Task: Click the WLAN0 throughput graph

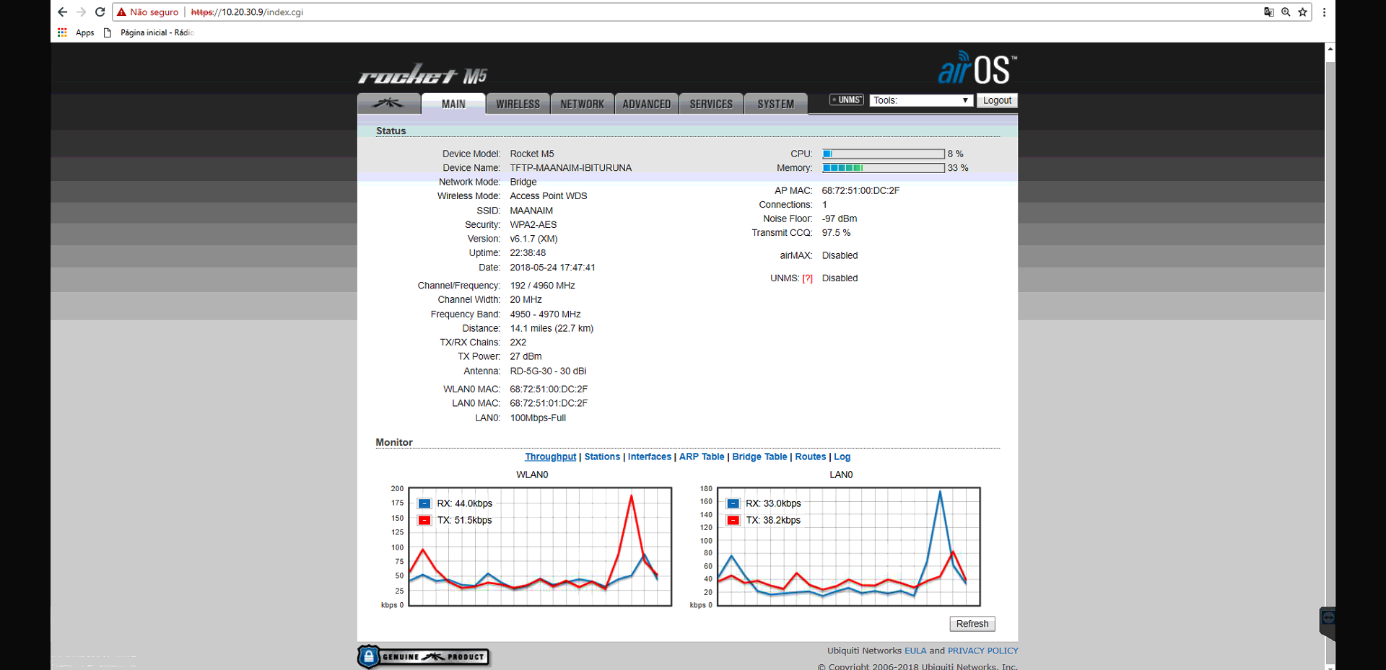Action: [x=540, y=547]
